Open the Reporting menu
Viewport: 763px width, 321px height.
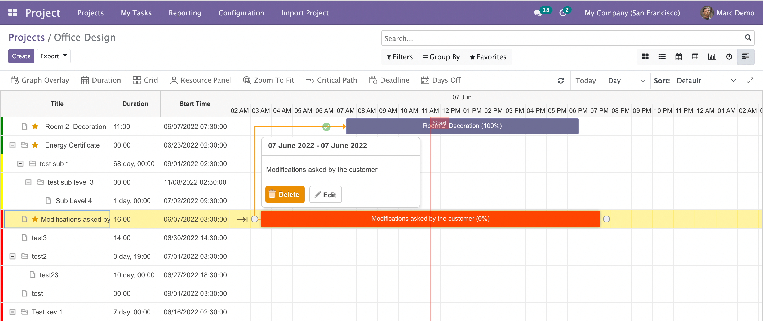[185, 13]
